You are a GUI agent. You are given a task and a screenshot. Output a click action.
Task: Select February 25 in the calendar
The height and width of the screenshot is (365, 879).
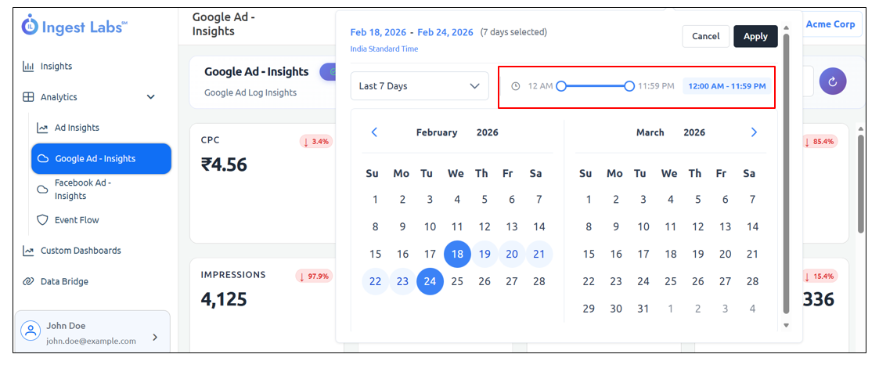(457, 281)
